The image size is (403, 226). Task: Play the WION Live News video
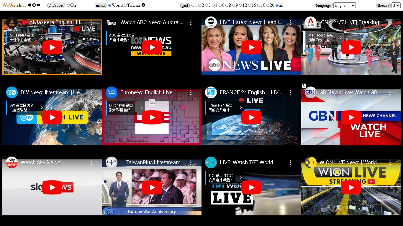(351, 187)
